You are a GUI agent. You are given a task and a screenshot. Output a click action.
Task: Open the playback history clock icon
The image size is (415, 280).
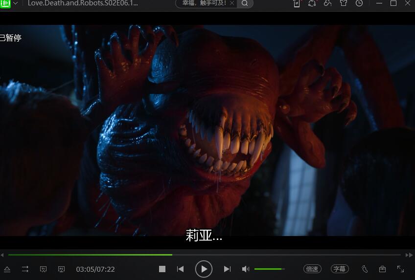pyautogui.click(x=359, y=3)
